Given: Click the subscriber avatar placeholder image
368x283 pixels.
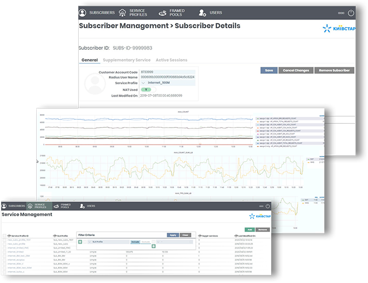Looking at the screenshot, I should 95,84.
